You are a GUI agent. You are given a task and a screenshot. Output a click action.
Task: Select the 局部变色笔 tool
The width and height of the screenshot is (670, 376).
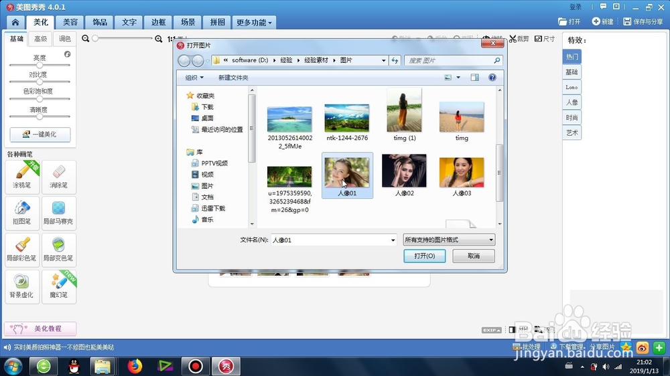coord(59,250)
